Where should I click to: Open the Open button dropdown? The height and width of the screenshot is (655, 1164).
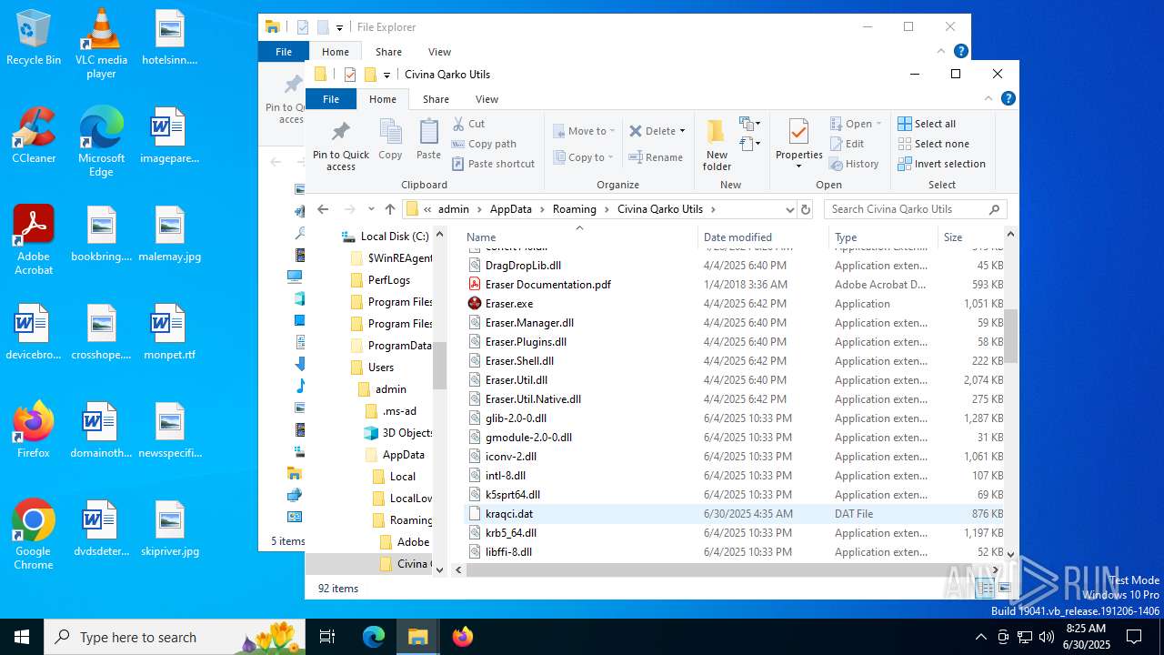point(878,124)
